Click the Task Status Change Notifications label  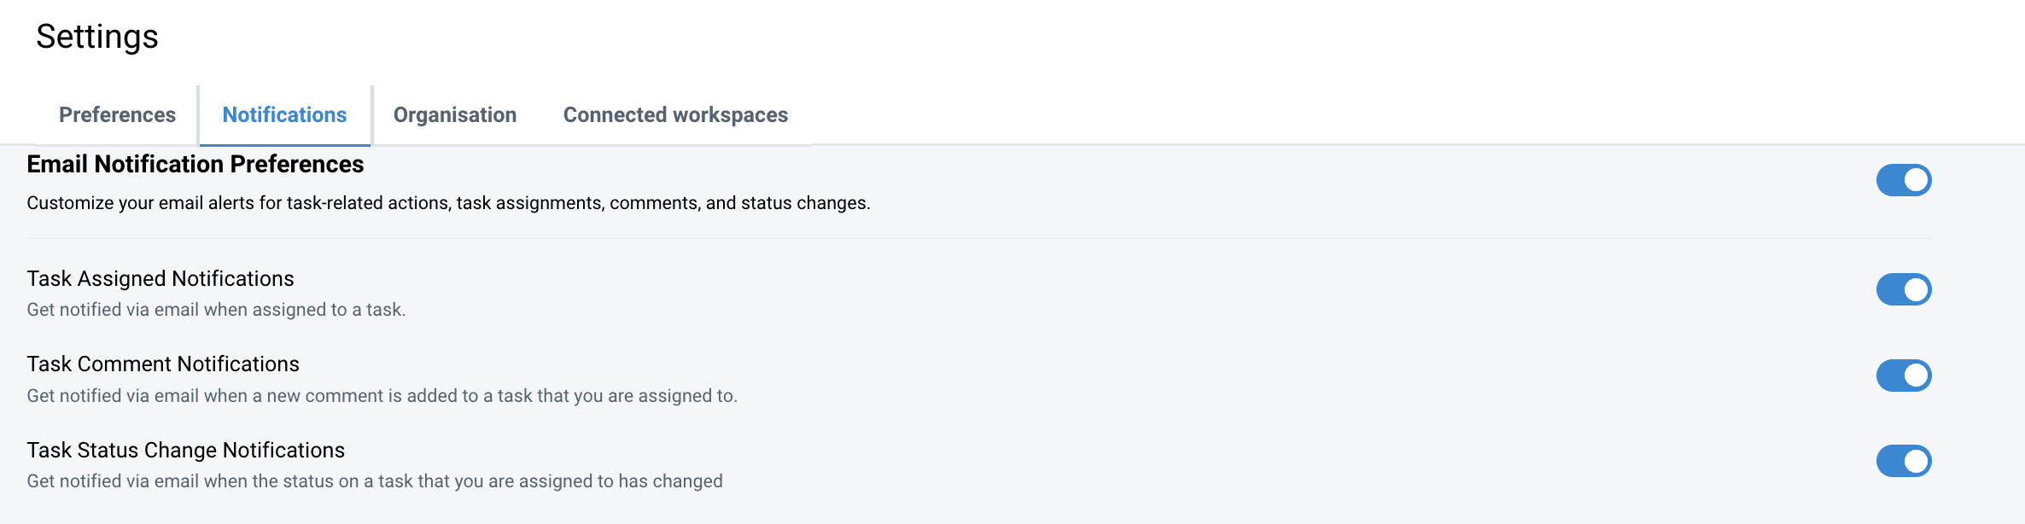186,451
